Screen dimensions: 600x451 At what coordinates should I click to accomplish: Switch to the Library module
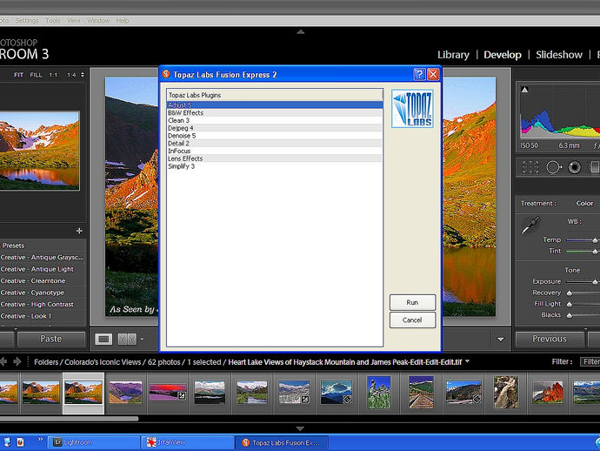point(453,55)
